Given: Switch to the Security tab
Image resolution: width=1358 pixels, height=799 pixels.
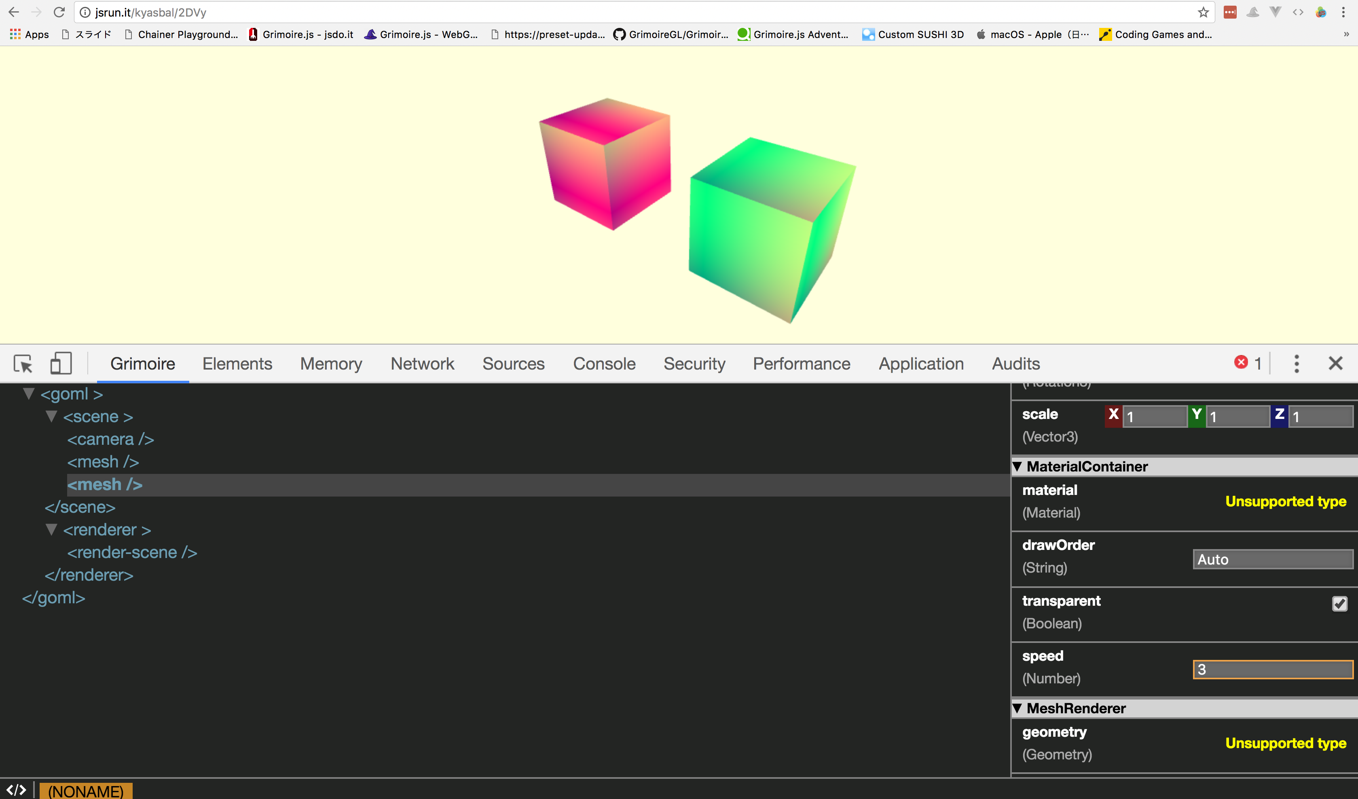Looking at the screenshot, I should click(x=694, y=364).
